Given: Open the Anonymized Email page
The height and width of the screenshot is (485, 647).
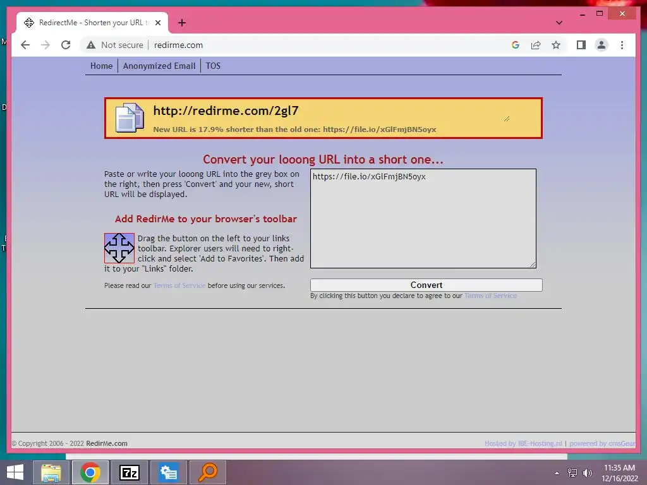Looking at the screenshot, I should click(159, 66).
